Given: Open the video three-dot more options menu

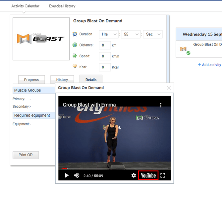Looking at the screenshot, I should coord(161,105).
